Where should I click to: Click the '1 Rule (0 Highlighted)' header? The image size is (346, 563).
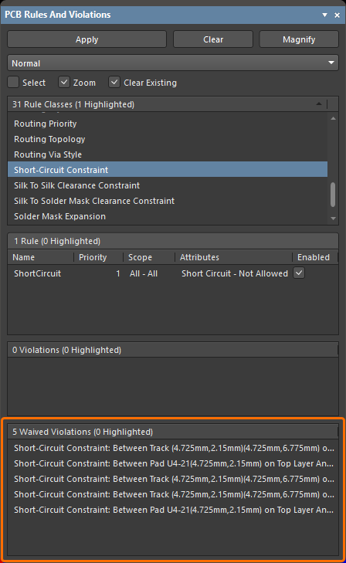click(173, 241)
